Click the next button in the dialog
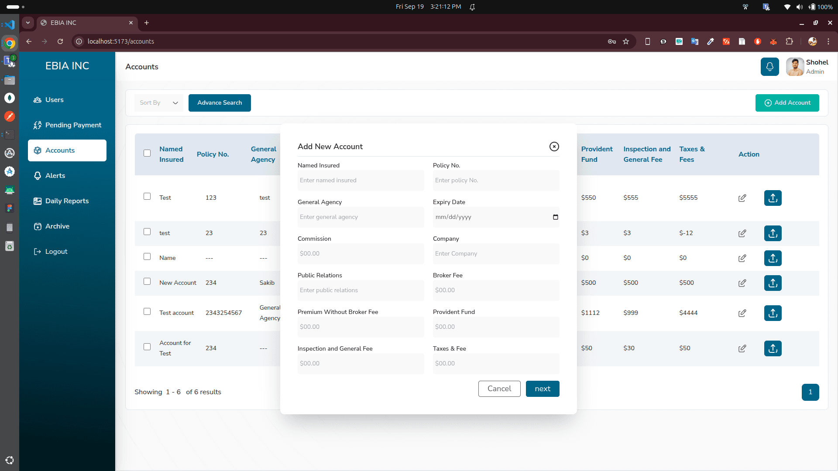Screen dimensions: 838x471 tap(542, 389)
